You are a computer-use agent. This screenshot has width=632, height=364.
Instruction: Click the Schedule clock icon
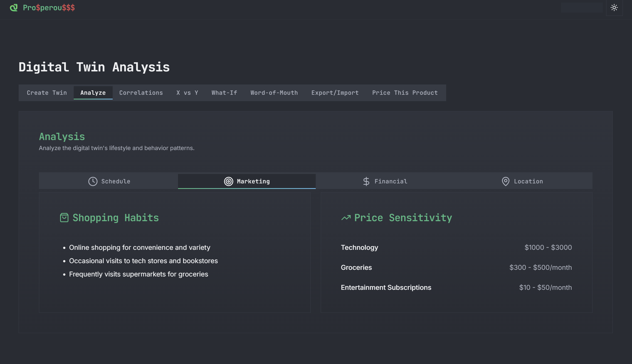93,181
